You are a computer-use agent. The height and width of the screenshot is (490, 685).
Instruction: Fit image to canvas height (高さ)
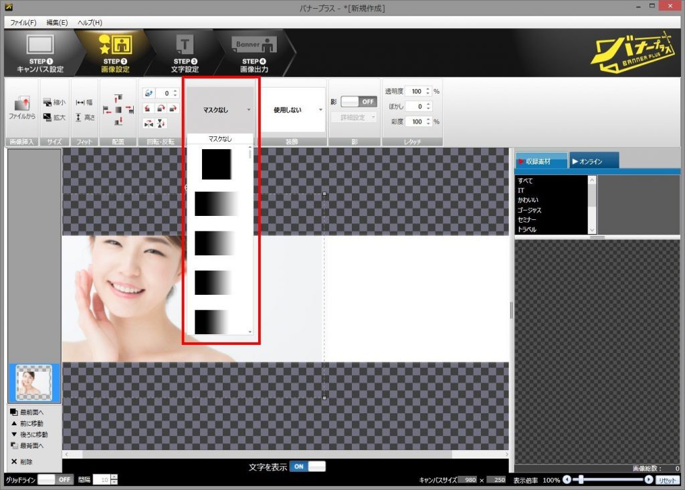[84, 118]
